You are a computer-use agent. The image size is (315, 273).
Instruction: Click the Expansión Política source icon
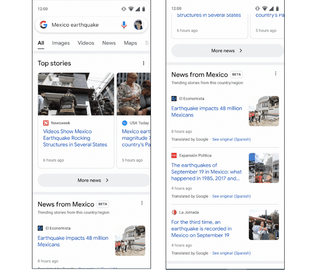click(174, 156)
